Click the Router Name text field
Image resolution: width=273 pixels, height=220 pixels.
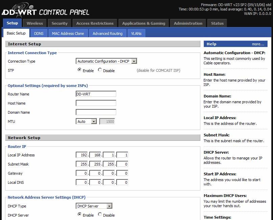[x=96, y=94]
